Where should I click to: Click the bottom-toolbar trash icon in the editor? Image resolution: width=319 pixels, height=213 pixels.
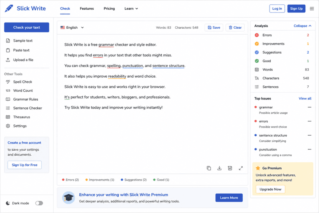[230, 168]
